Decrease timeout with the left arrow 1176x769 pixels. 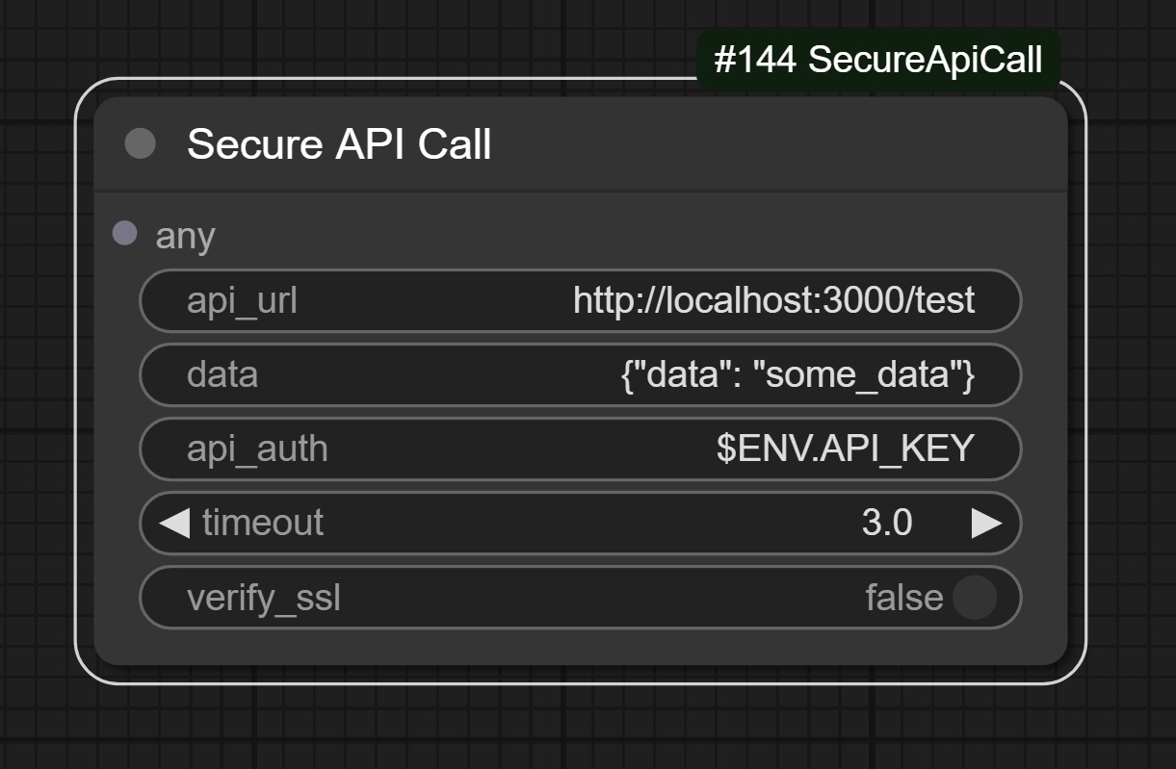pyautogui.click(x=174, y=523)
